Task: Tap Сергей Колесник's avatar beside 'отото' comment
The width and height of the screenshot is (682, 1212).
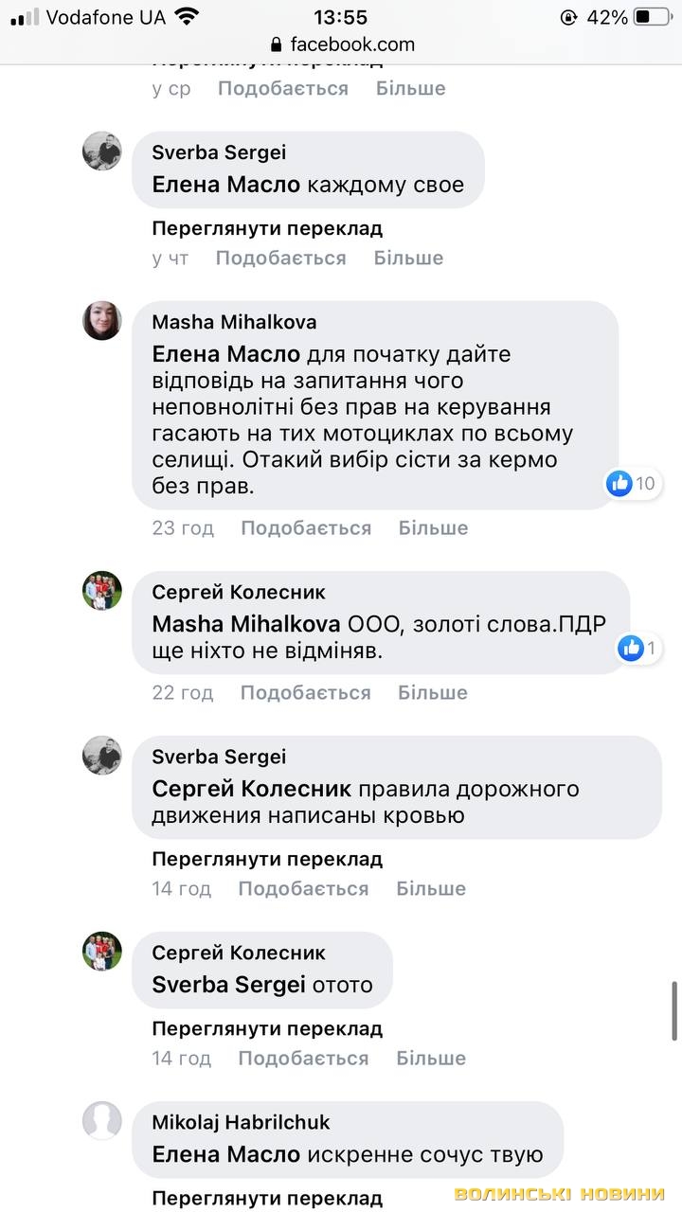Action: [102, 952]
